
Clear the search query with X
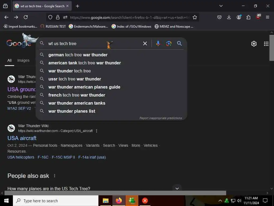coord(145,43)
